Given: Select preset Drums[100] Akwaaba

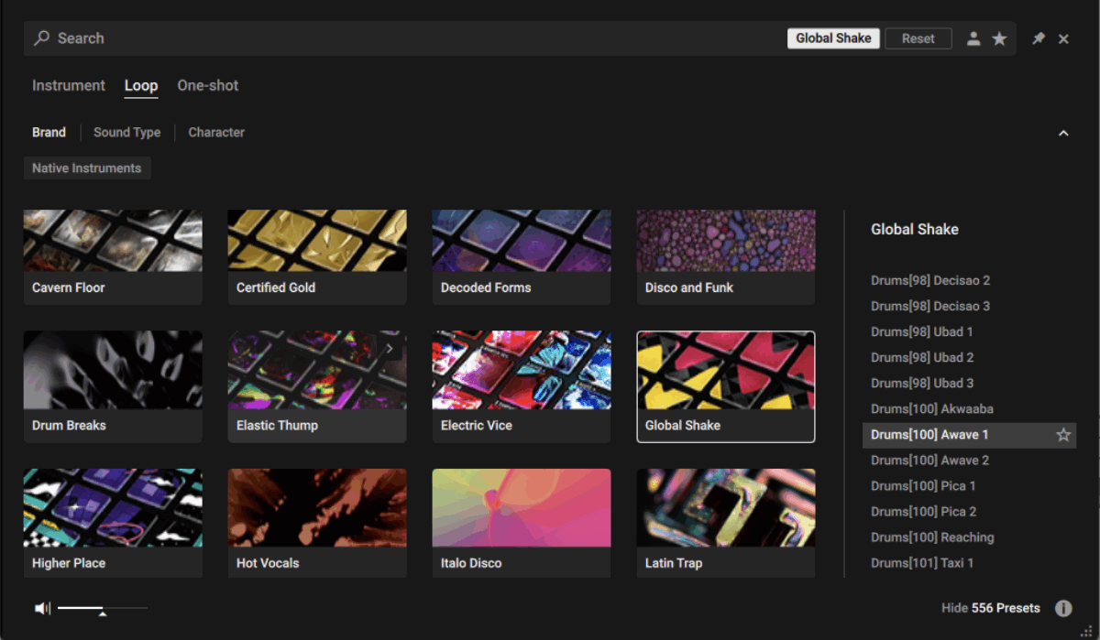Looking at the screenshot, I should point(932,408).
